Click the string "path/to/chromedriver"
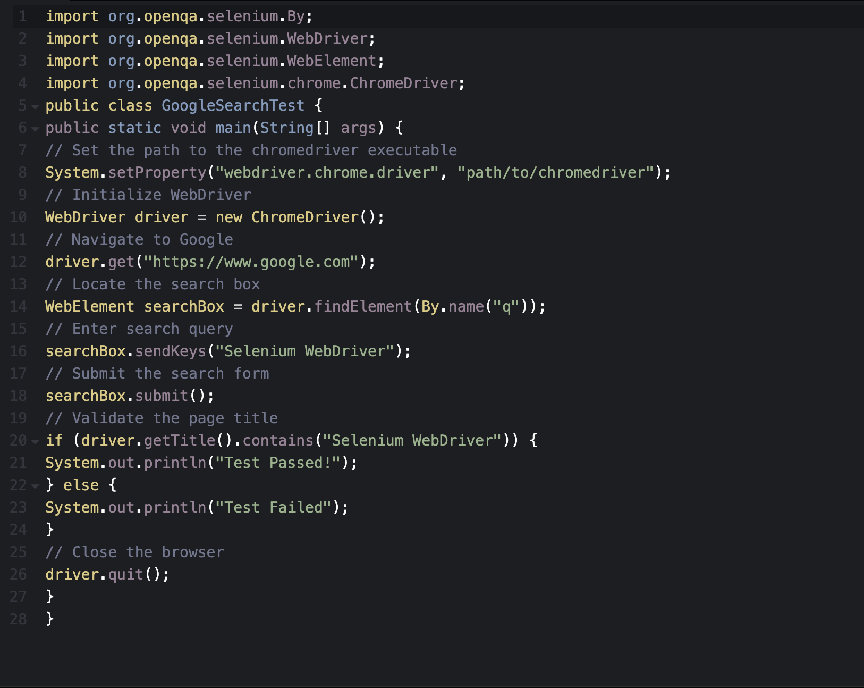This screenshot has width=864, height=688. [x=556, y=173]
